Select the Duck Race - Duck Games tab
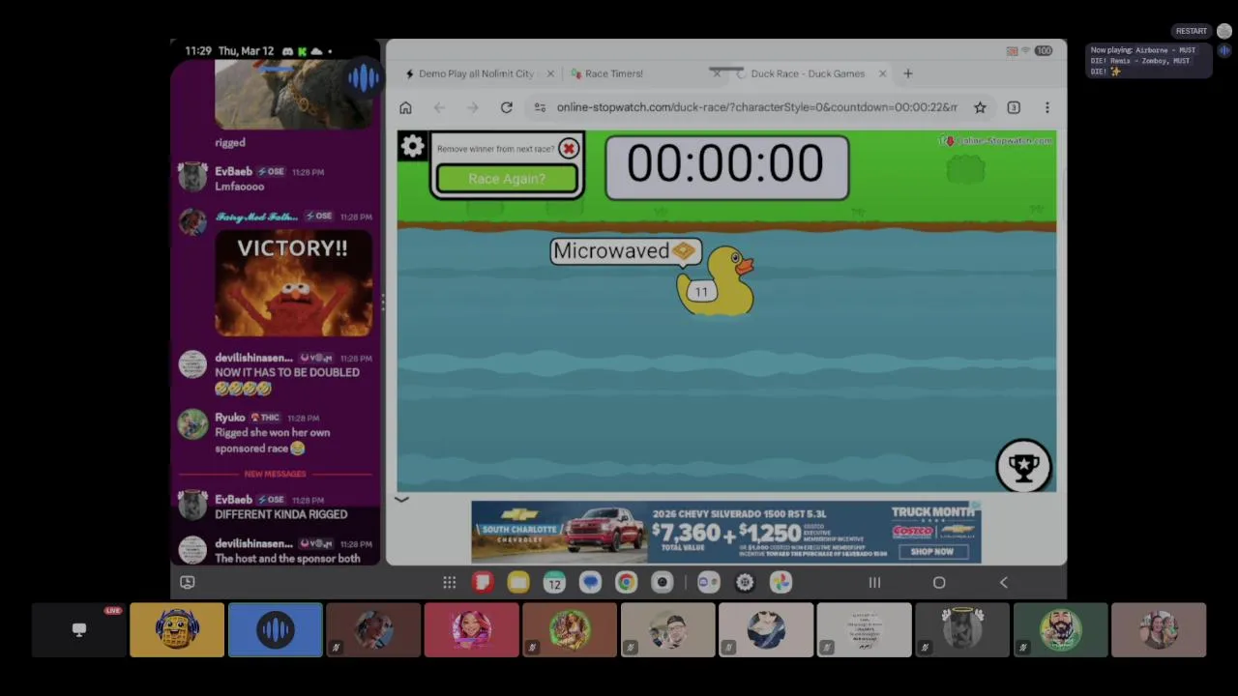The width and height of the screenshot is (1238, 696). tap(808, 73)
